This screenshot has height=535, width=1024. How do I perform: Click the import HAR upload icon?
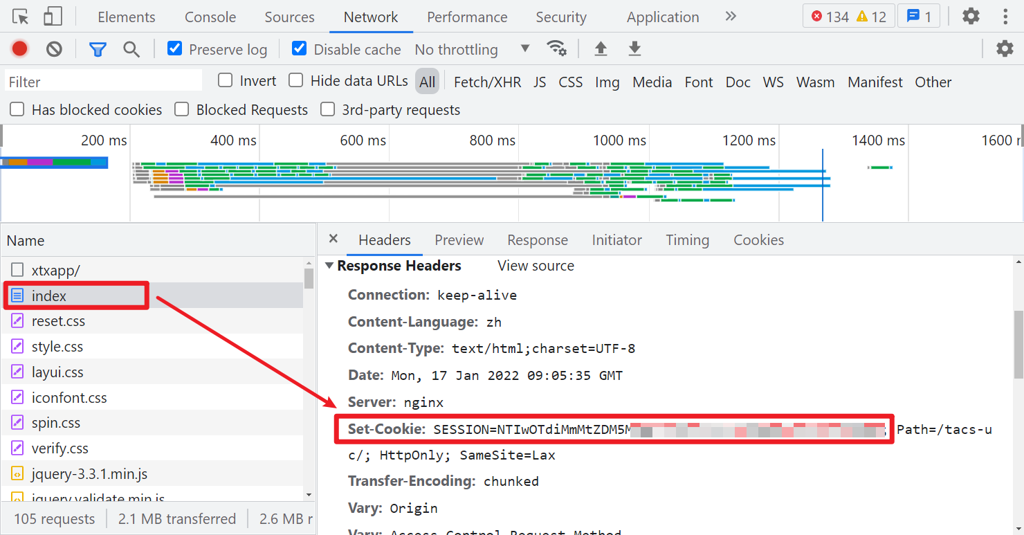coord(601,49)
